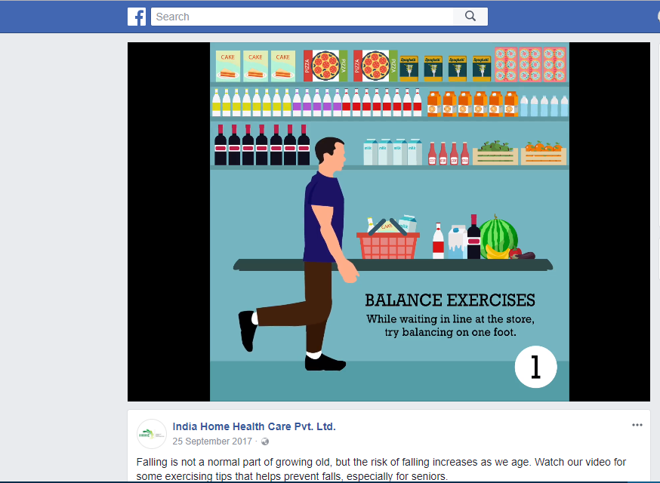The width and height of the screenshot is (660, 483).
Task: Open India Home Health Care Pvt. Ltd. page
Action: 254,426
